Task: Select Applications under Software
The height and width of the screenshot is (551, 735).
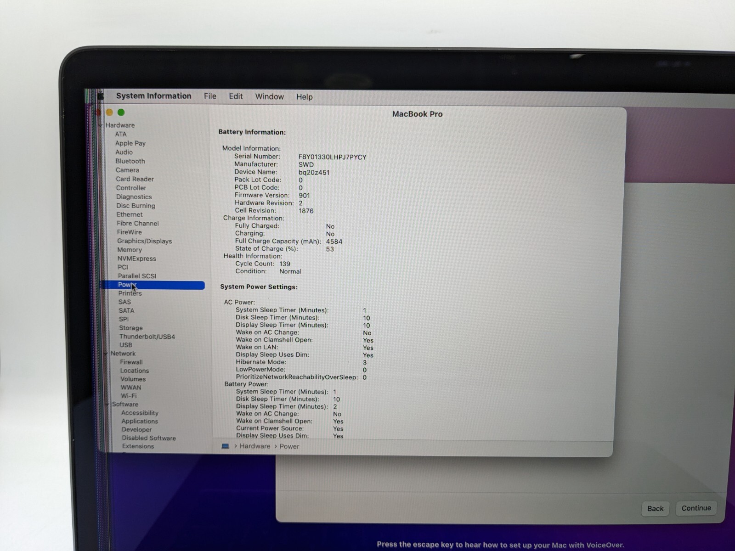Action: pos(140,422)
